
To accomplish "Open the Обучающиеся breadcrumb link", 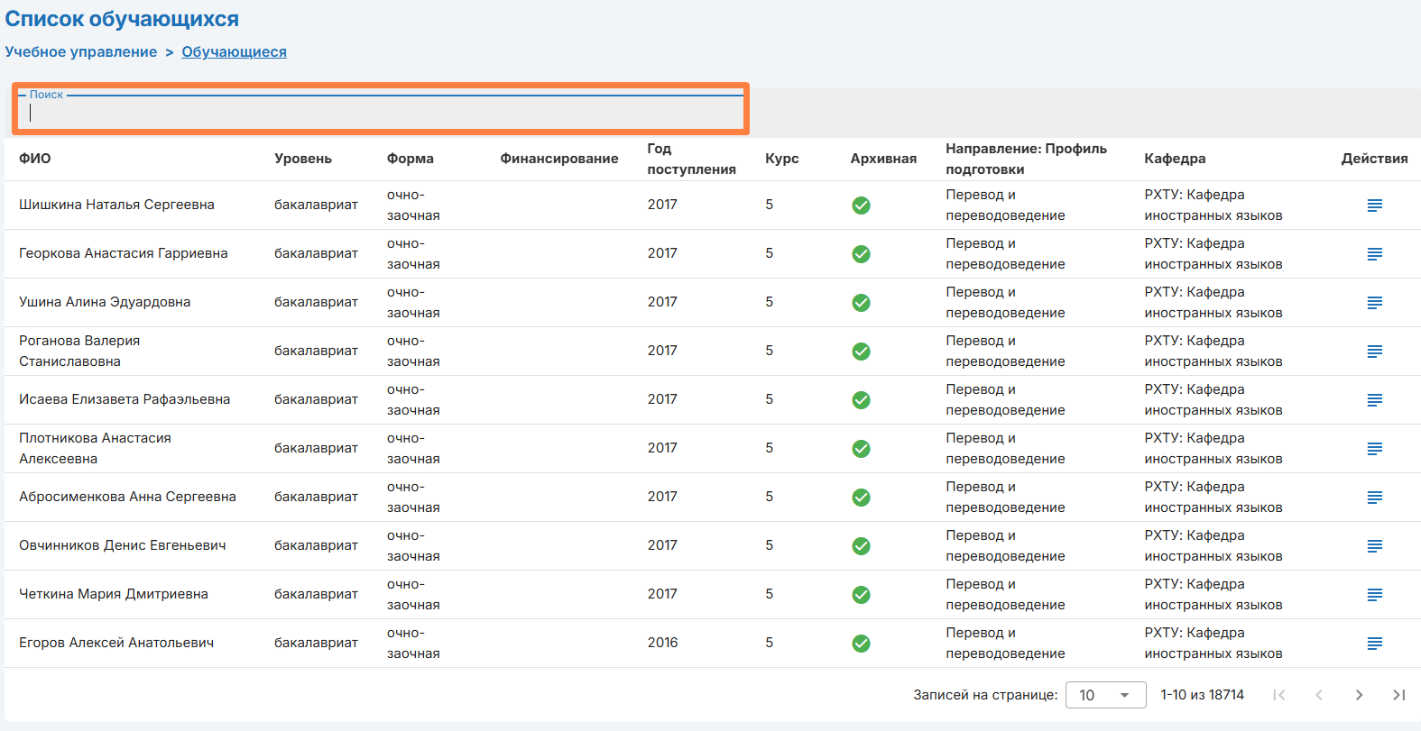I will (234, 52).
